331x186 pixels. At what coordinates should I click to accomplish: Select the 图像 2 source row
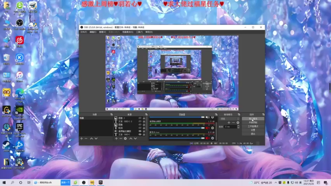coord(130,118)
